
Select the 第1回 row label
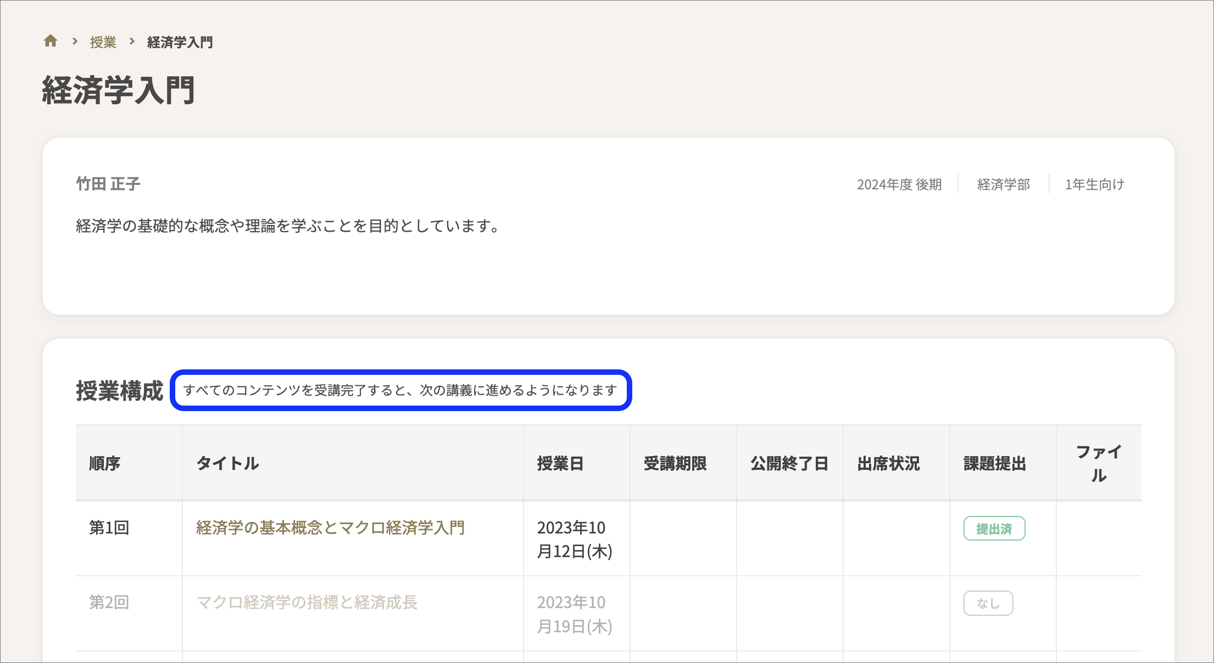109,527
